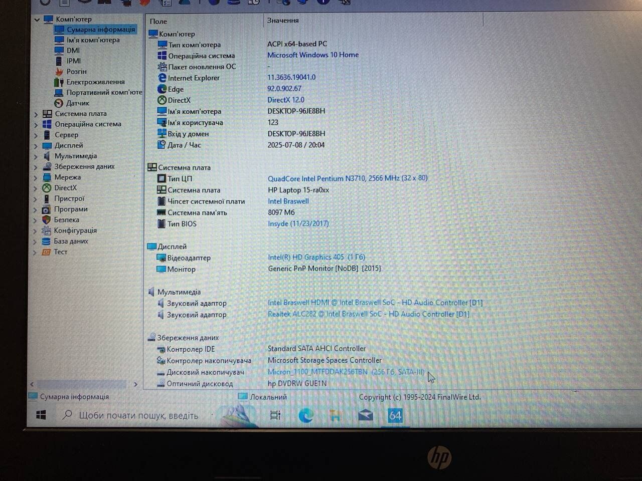Click AIDA64 icon in the taskbar
642x481 pixels.
point(395,415)
